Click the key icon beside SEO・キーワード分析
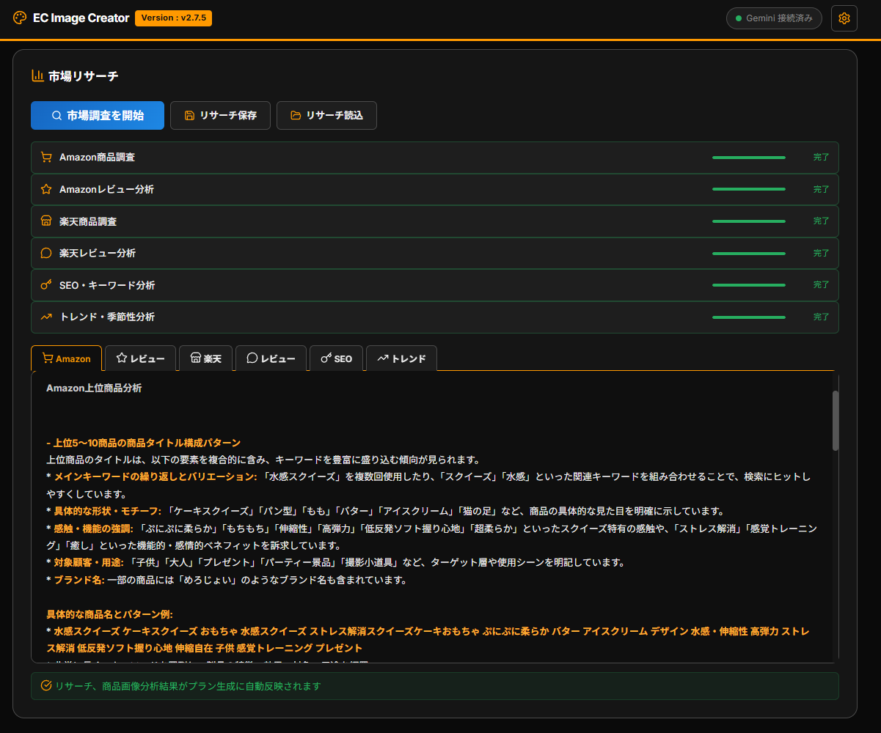The height and width of the screenshot is (733, 881). tap(47, 284)
